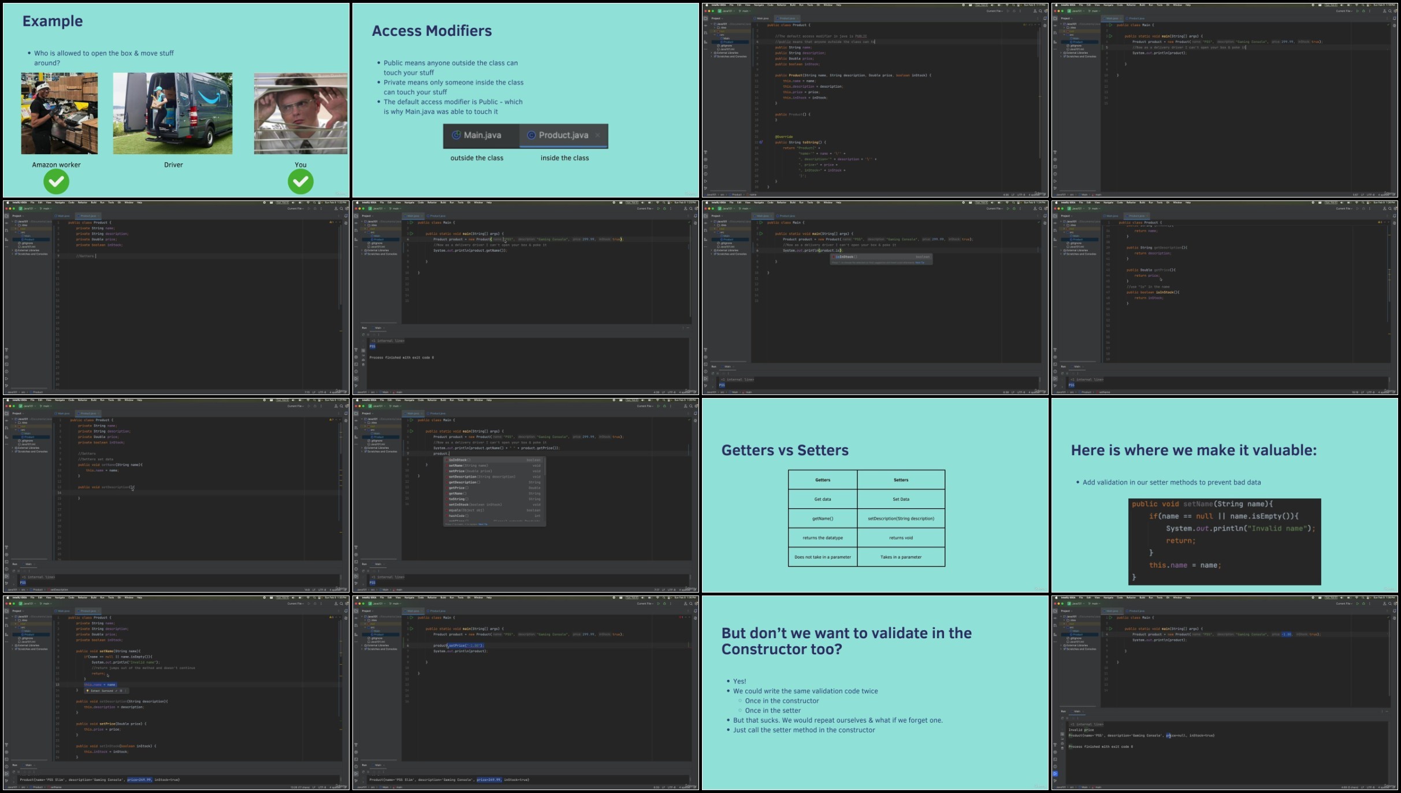Open the frame with the highlighted product.setPrice call

[526, 693]
